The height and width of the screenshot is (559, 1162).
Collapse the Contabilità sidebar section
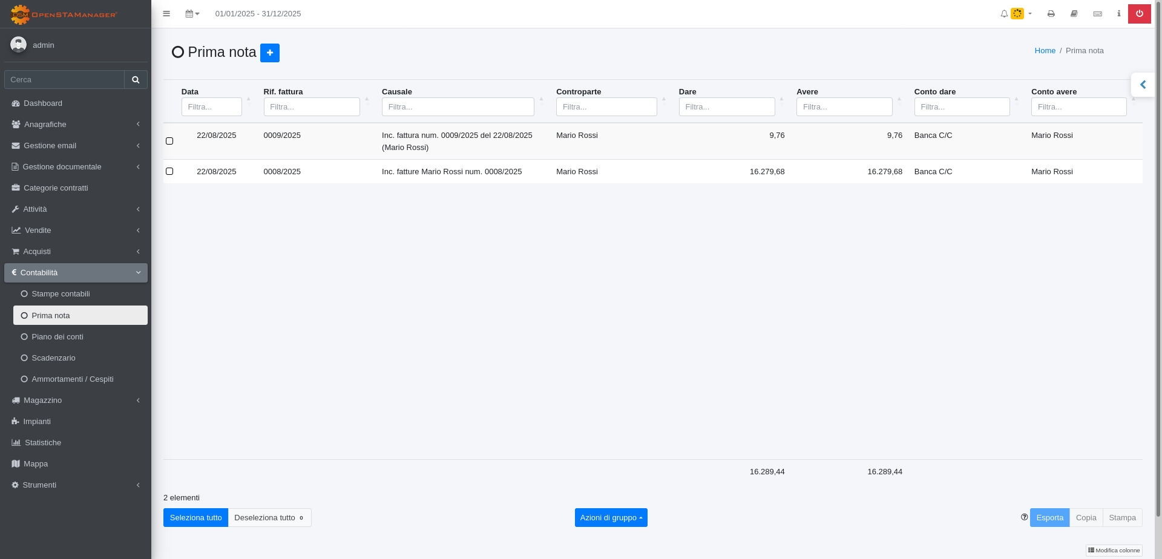point(76,273)
